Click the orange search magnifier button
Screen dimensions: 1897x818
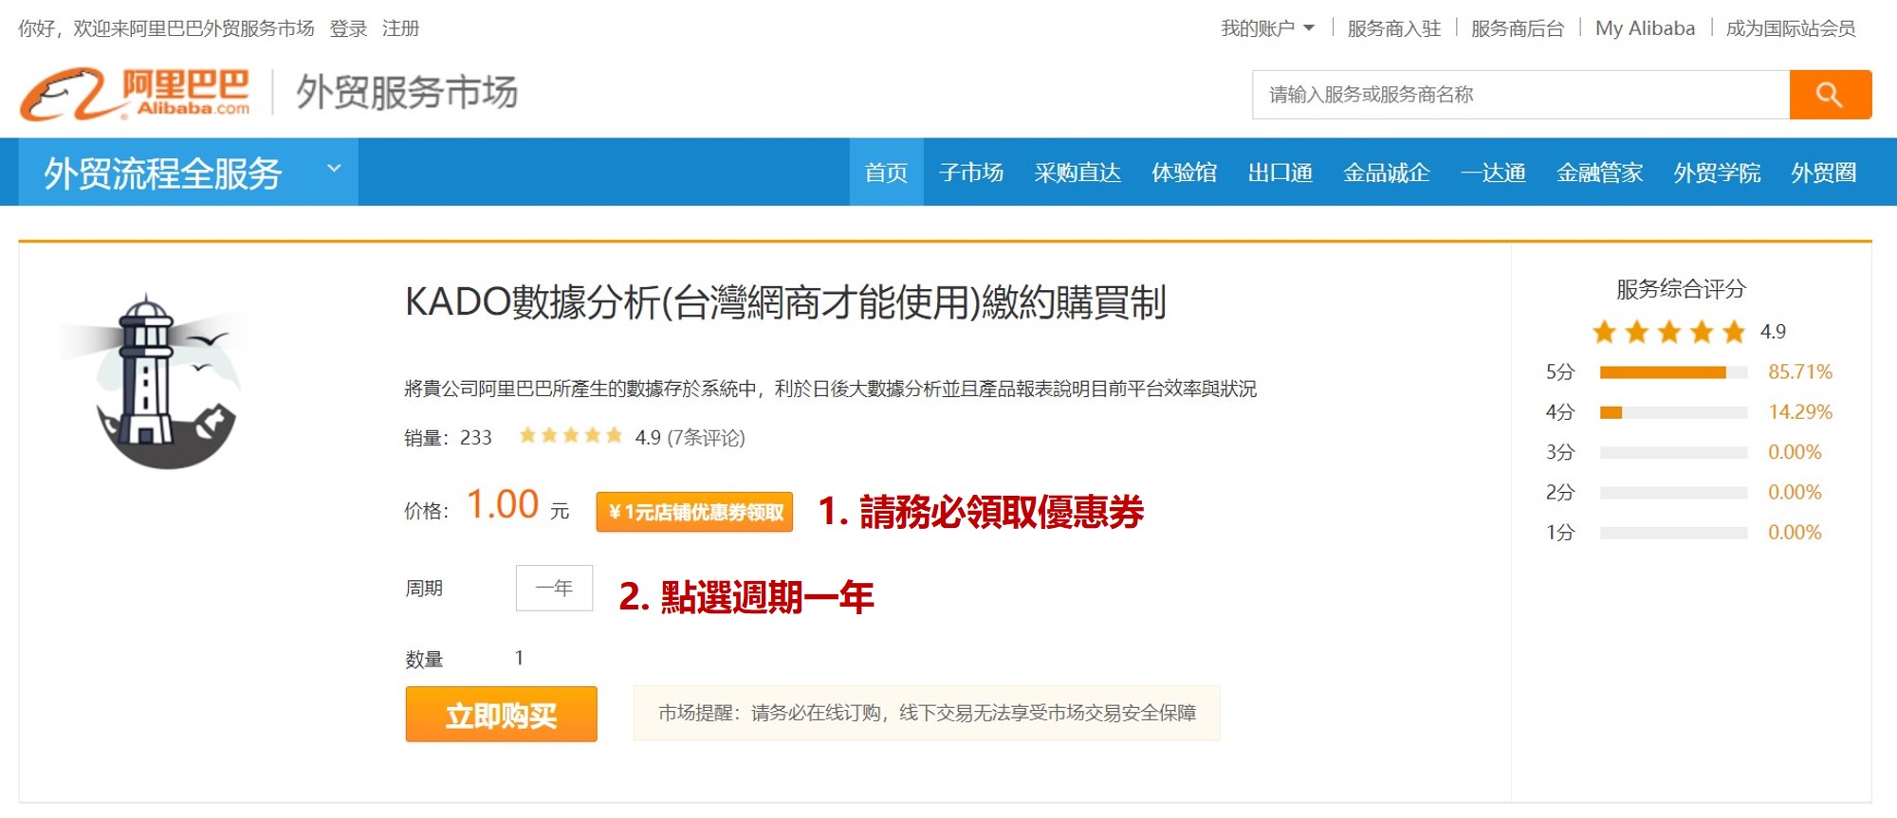point(1830,95)
